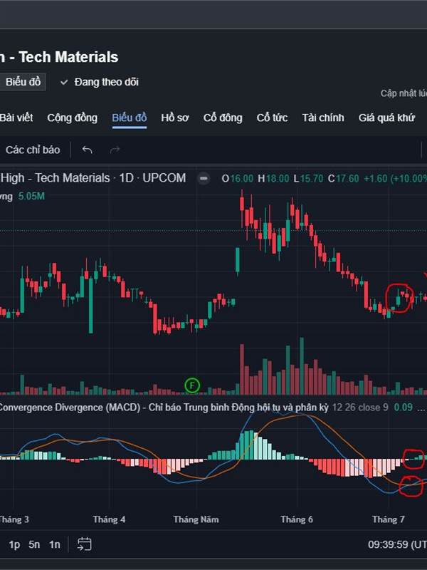Open the green F event marker
Screen dimensions: 427x570
point(192,385)
